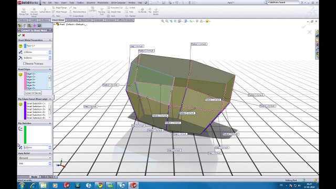Click the red X confirmation corner cancel

(x=309, y=32)
